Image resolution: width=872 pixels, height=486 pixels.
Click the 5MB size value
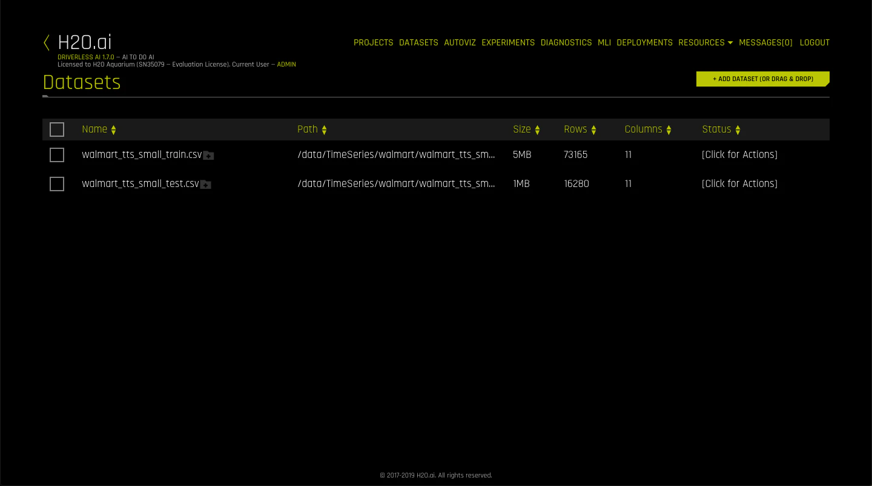pyautogui.click(x=522, y=154)
